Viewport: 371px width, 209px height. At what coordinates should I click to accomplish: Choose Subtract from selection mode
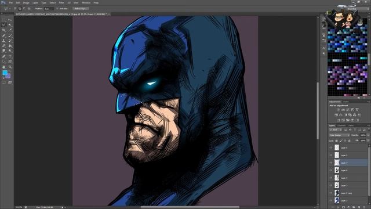[x=24, y=9]
